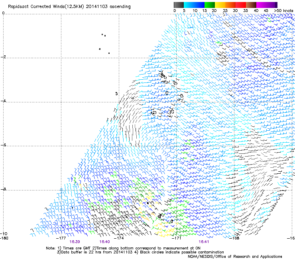Click the 'Data buffer is 22 hrs' note
Image resolution: width=295 pixels, height=259 pixels.
pos(140,252)
